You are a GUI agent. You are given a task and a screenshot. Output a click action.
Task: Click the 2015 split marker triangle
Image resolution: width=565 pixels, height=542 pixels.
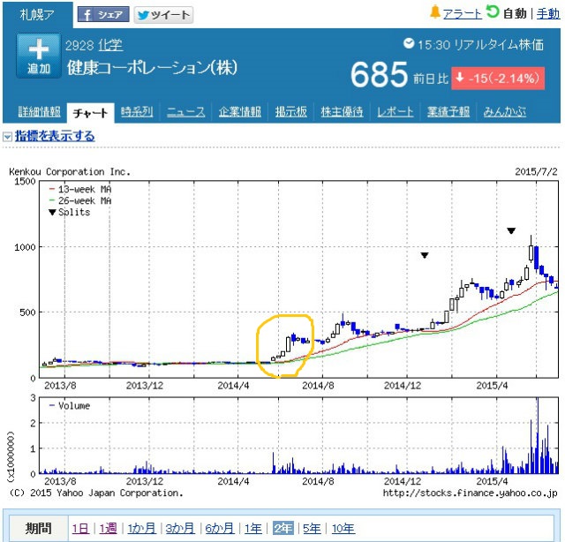tap(511, 230)
